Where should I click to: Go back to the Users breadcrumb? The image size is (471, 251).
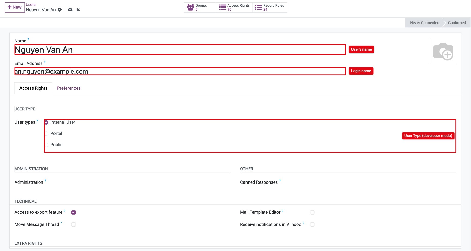[x=31, y=5]
